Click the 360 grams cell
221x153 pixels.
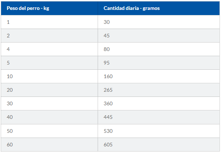(159, 103)
